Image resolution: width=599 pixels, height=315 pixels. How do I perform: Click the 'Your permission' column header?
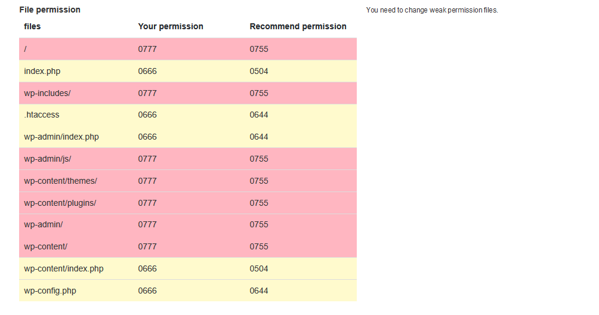pos(171,26)
